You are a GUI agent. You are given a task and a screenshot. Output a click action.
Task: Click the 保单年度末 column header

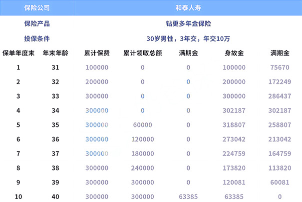click(x=18, y=53)
